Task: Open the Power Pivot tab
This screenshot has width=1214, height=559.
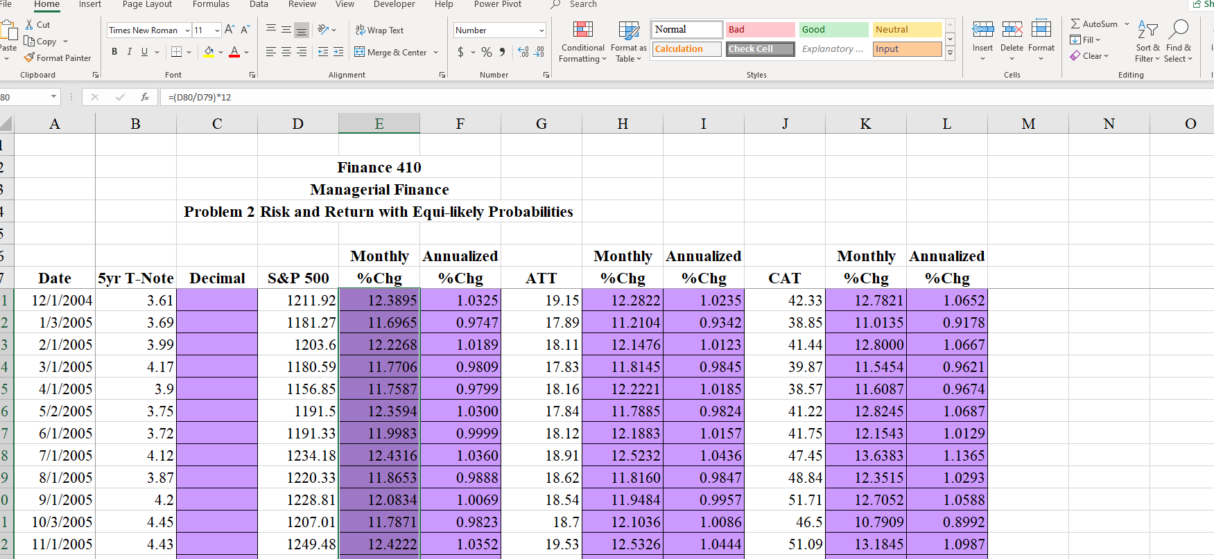Action: pos(498,4)
